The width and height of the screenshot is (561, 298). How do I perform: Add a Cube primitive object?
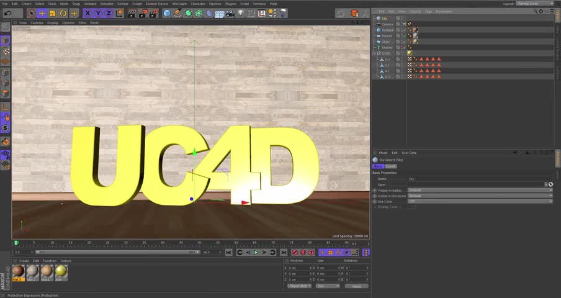167,14
